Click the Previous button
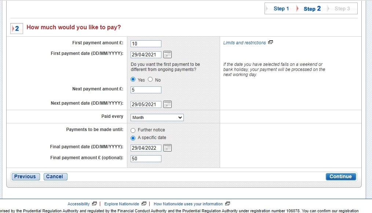This screenshot has height=213, width=372. point(25,177)
